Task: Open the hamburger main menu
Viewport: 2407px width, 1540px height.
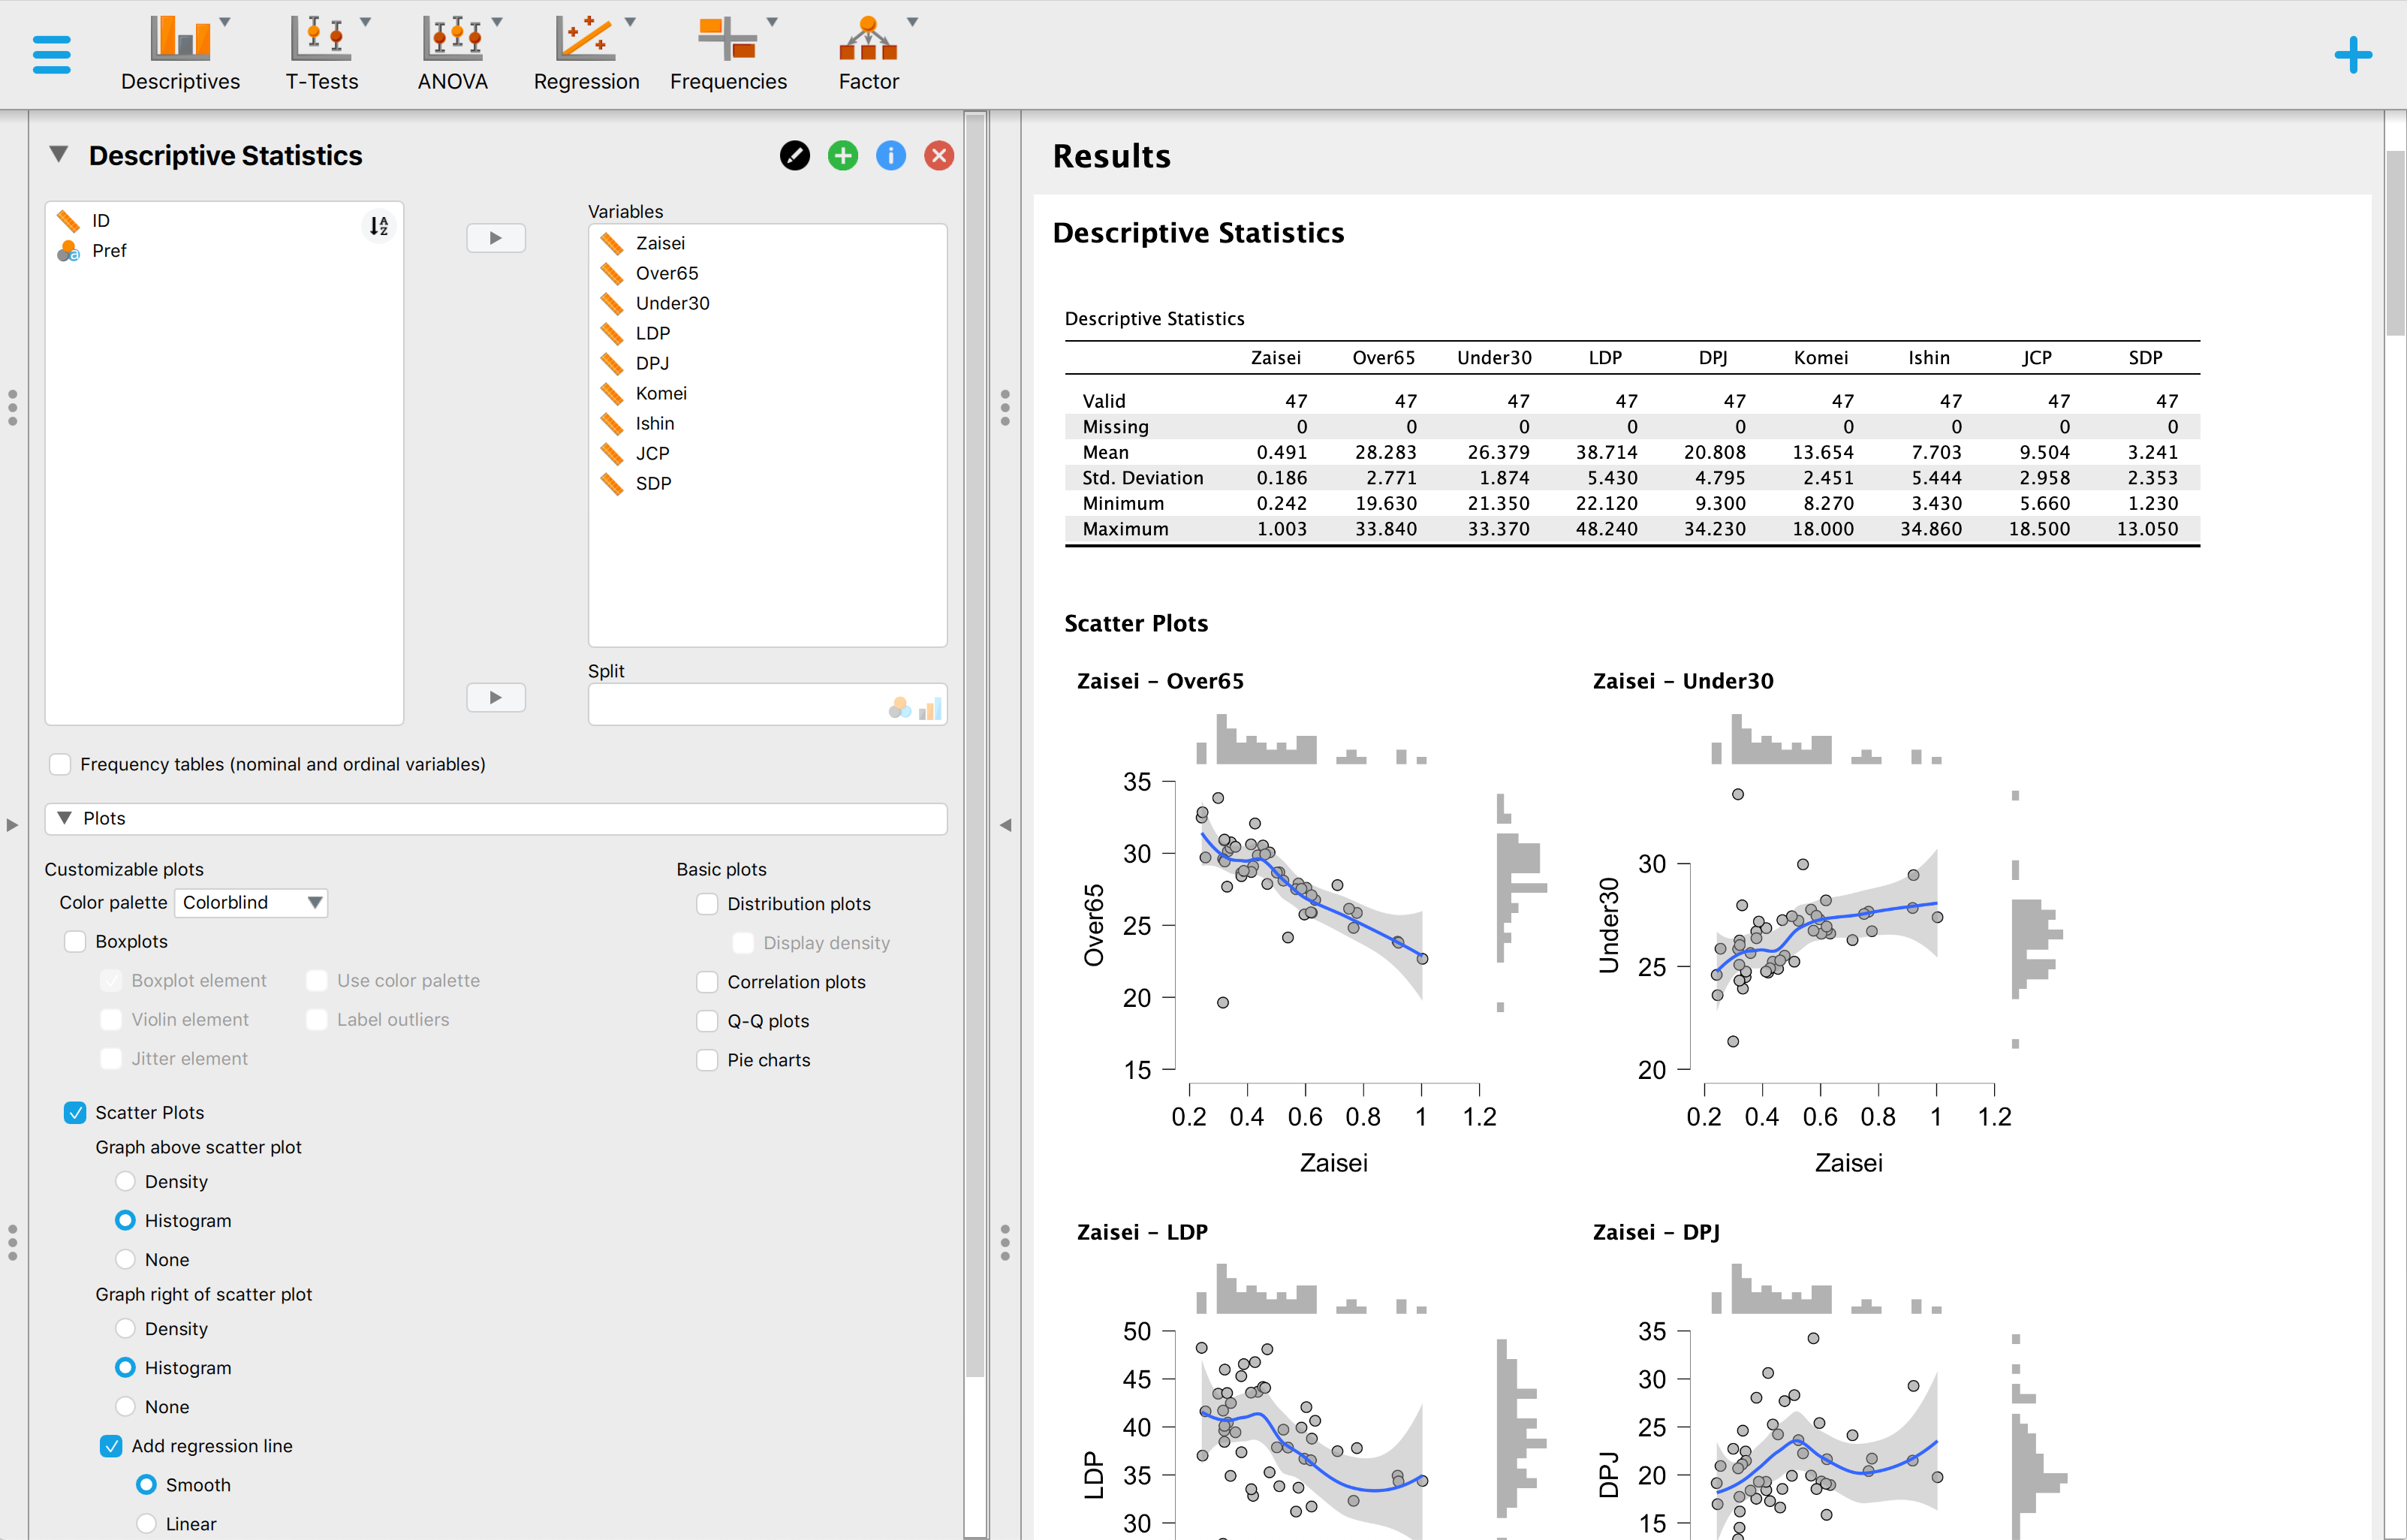Action: pyautogui.click(x=51, y=55)
